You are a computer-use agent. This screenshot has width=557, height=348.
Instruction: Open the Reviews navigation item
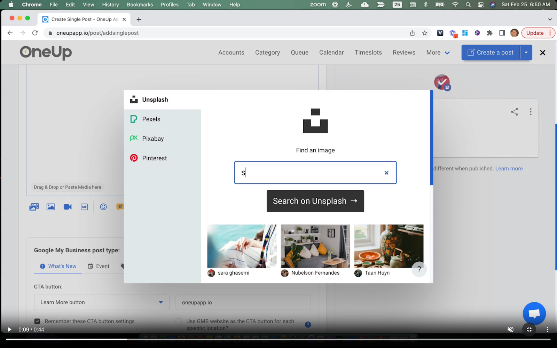point(404,53)
